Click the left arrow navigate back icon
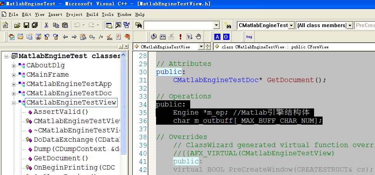Screen dimensions: 375x175 click(x=65, y=37)
